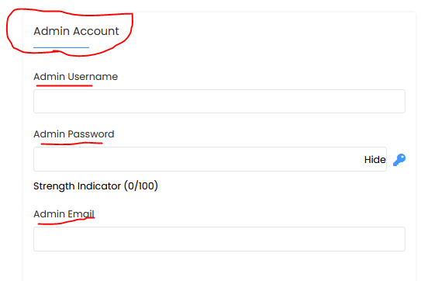The image size is (428, 281).
Task: Click the word Email in the label
Action: point(81,213)
